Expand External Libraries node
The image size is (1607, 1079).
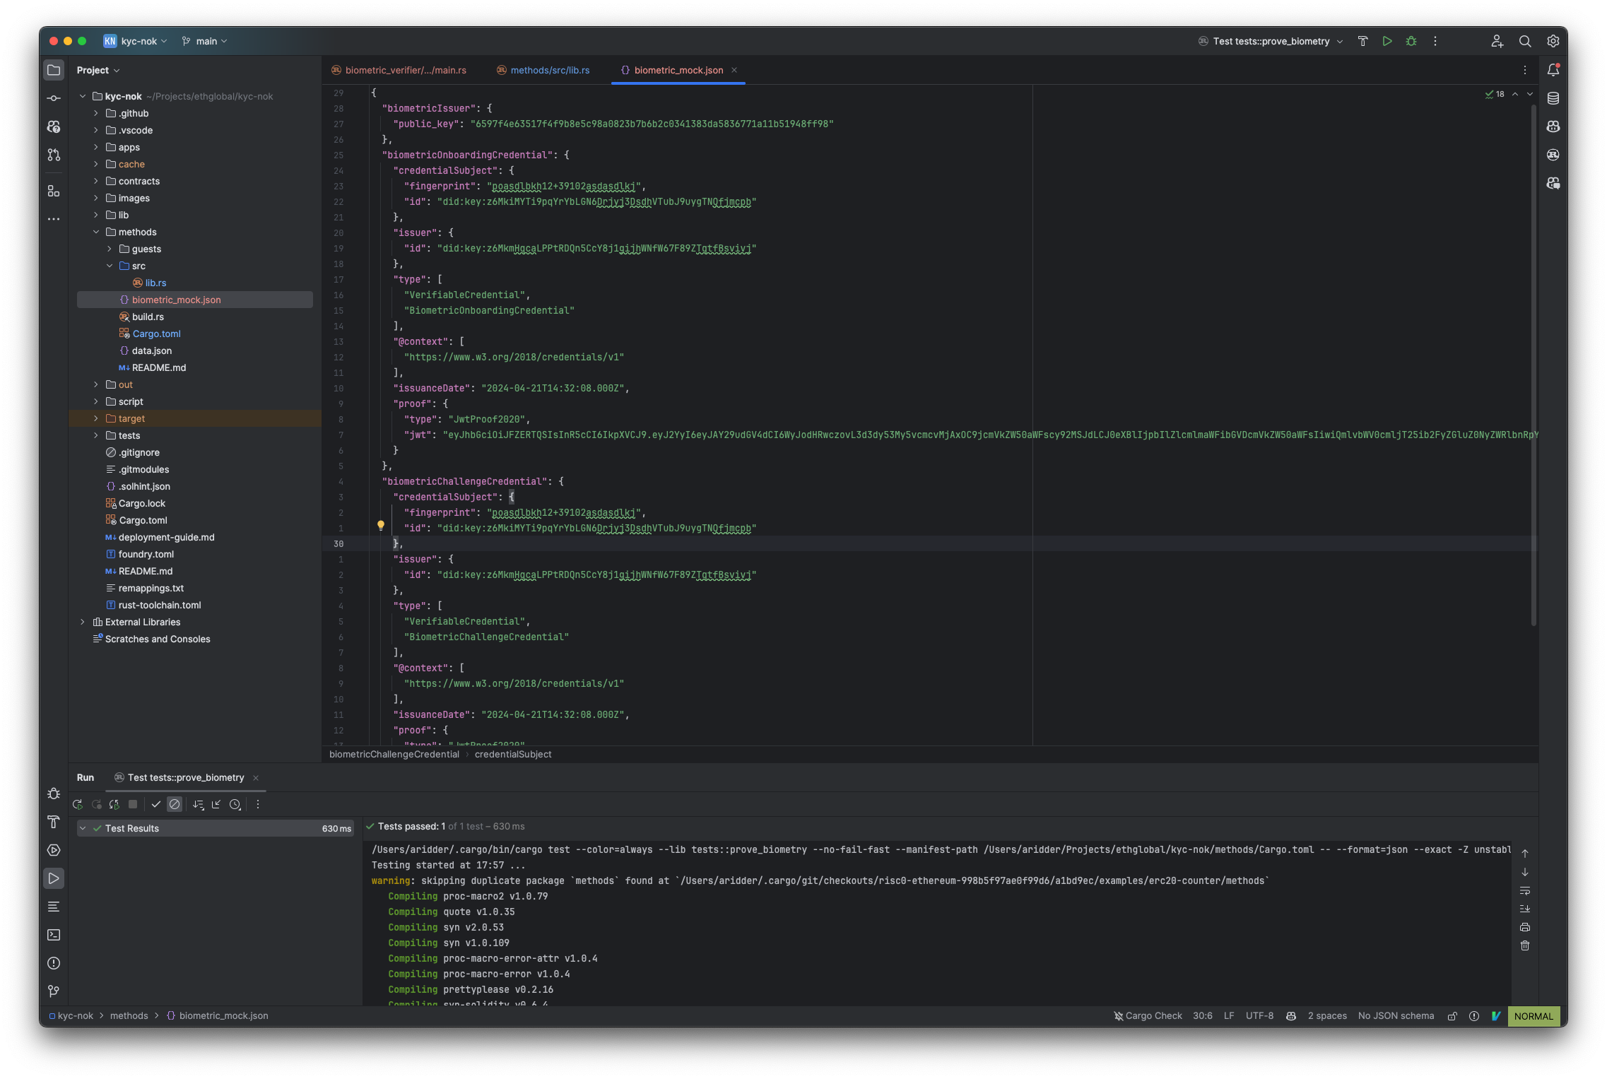point(83,622)
